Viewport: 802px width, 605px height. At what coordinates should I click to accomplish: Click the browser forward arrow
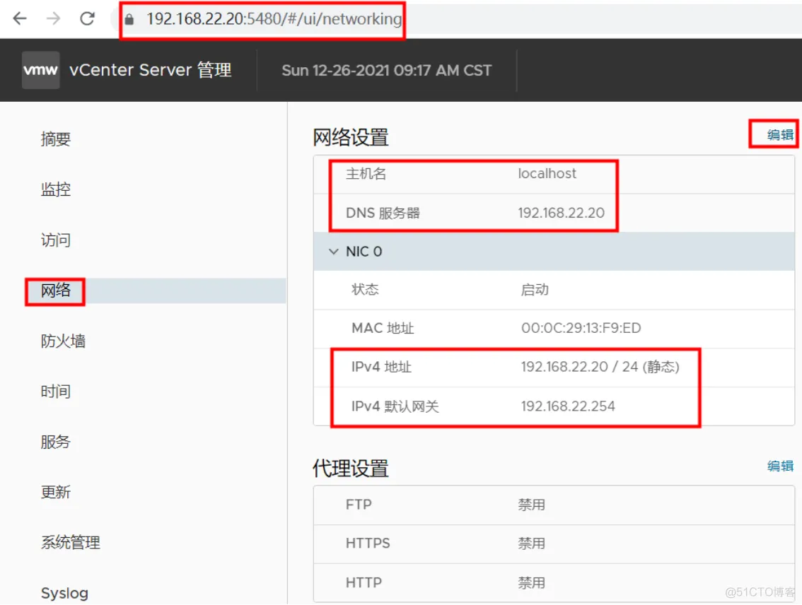(x=53, y=19)
